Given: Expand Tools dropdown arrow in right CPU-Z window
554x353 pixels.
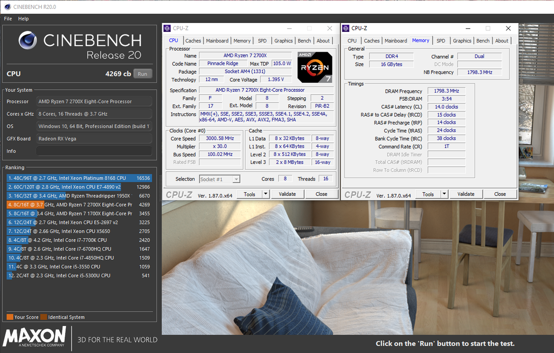Looking at the screenshot, I should pos(444,194).
